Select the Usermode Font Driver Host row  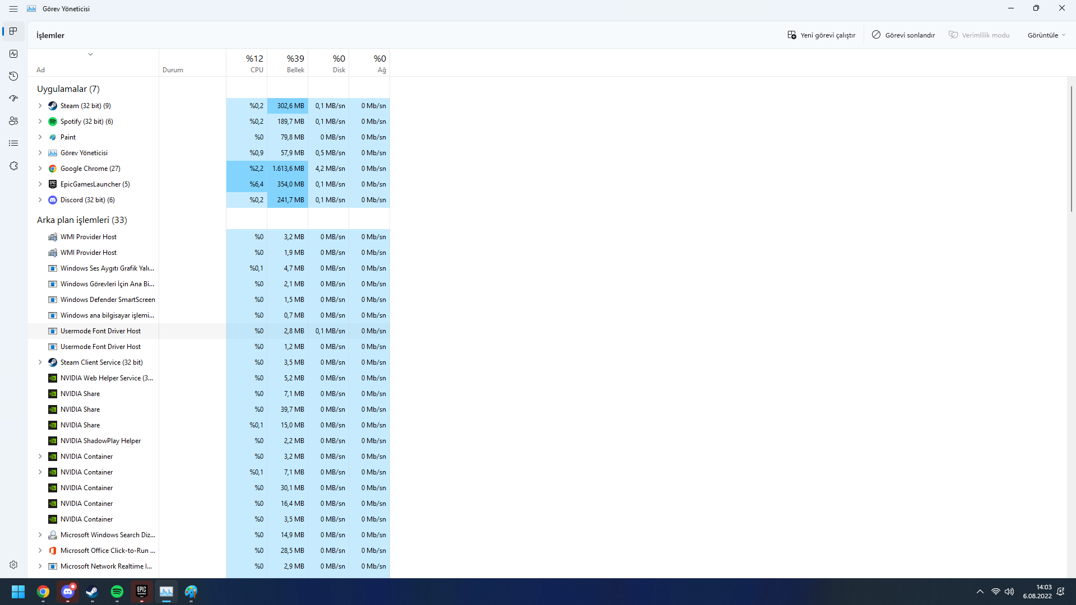[x=101, y=331]
